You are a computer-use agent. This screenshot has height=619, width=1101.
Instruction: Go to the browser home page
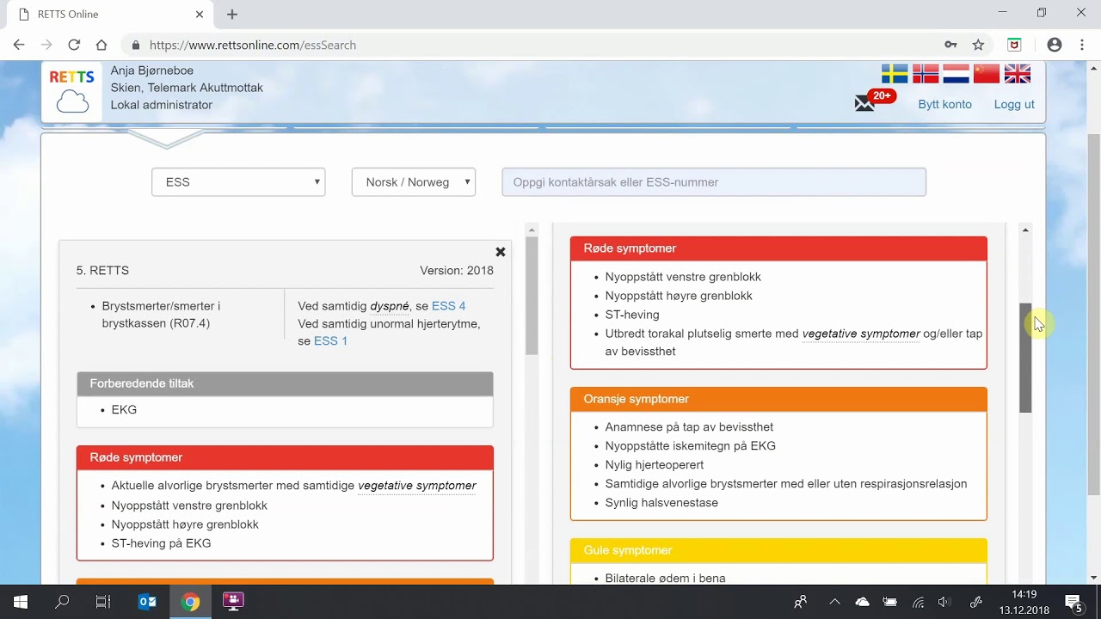(101, 45)
